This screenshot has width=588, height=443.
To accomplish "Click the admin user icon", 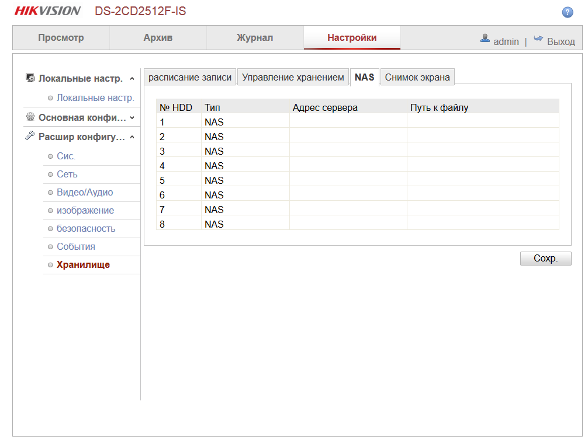I will tap(485, 38).
